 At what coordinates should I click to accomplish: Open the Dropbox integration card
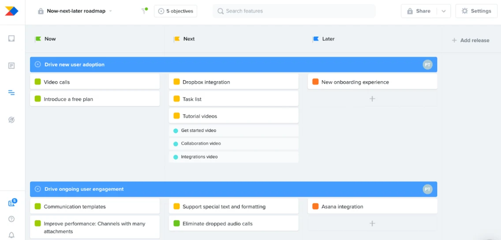pos(234,82)
